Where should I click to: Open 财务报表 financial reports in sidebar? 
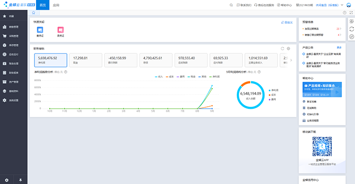pos(14,73)
